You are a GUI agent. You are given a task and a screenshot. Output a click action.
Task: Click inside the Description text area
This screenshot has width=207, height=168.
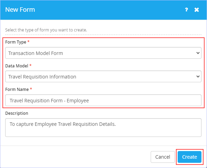(x=103, y=128)
